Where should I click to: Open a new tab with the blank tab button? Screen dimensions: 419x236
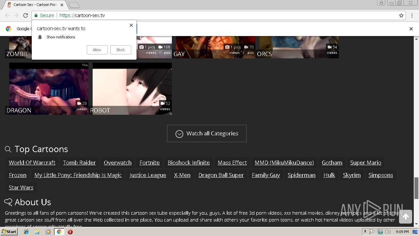click(x=74, y=5)
